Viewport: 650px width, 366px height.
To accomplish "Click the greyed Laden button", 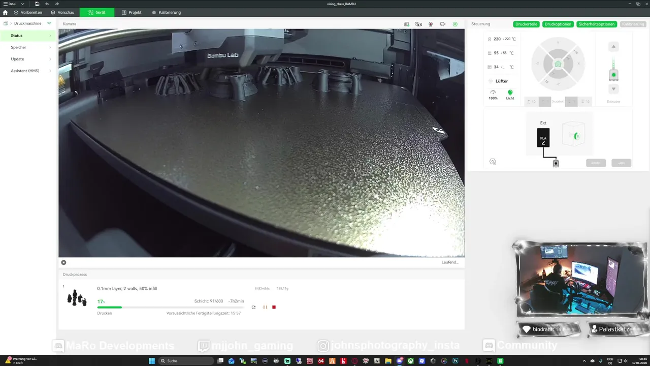I will pyautogui.click(x=621, y=163).
